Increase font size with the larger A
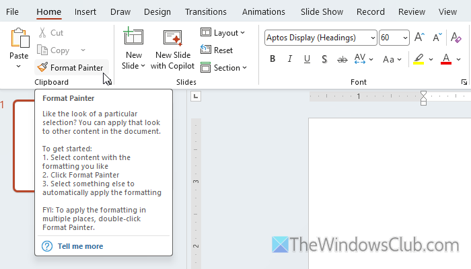 (x=419, y=38)
